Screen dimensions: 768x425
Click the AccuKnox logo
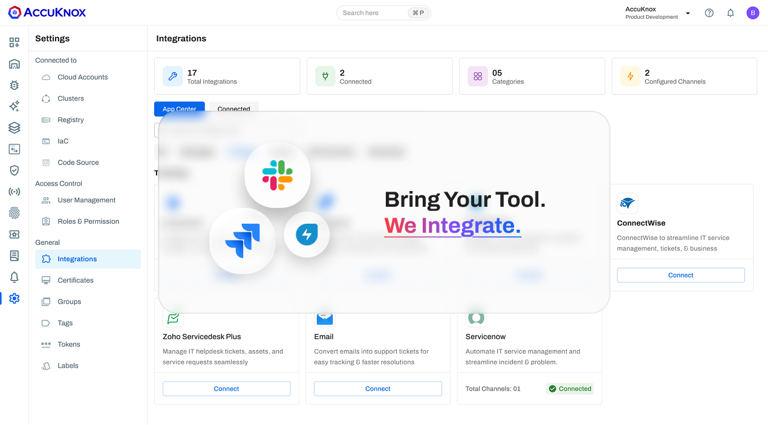[47, 12]
